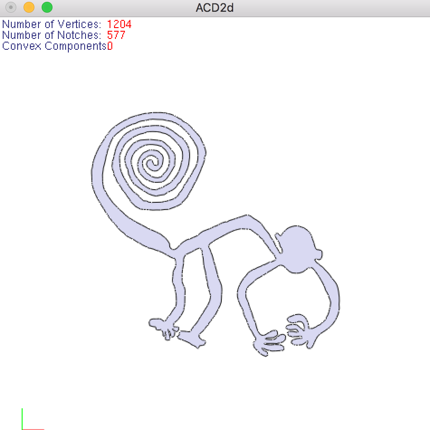The image size is (430, 430).
Task: Click the yellow minimize window button
Action: pos(29,7)
